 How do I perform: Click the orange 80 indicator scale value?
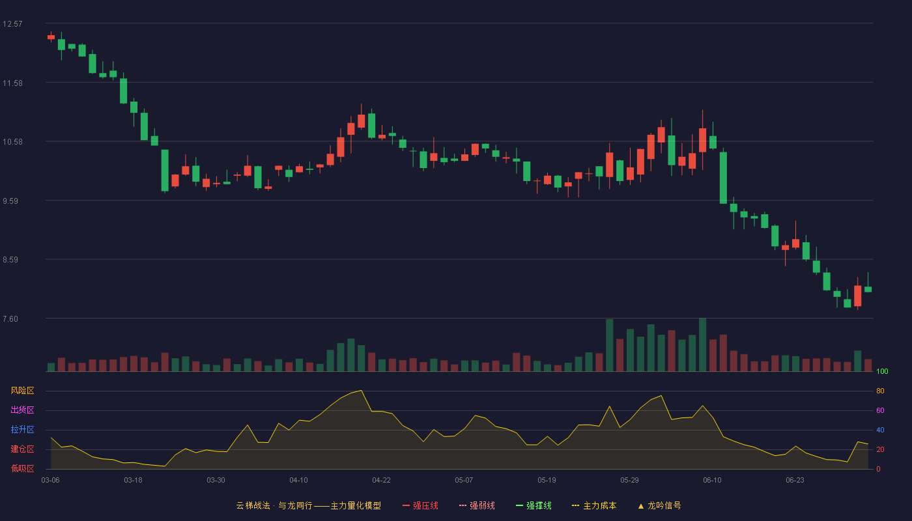tap(880, 391)
